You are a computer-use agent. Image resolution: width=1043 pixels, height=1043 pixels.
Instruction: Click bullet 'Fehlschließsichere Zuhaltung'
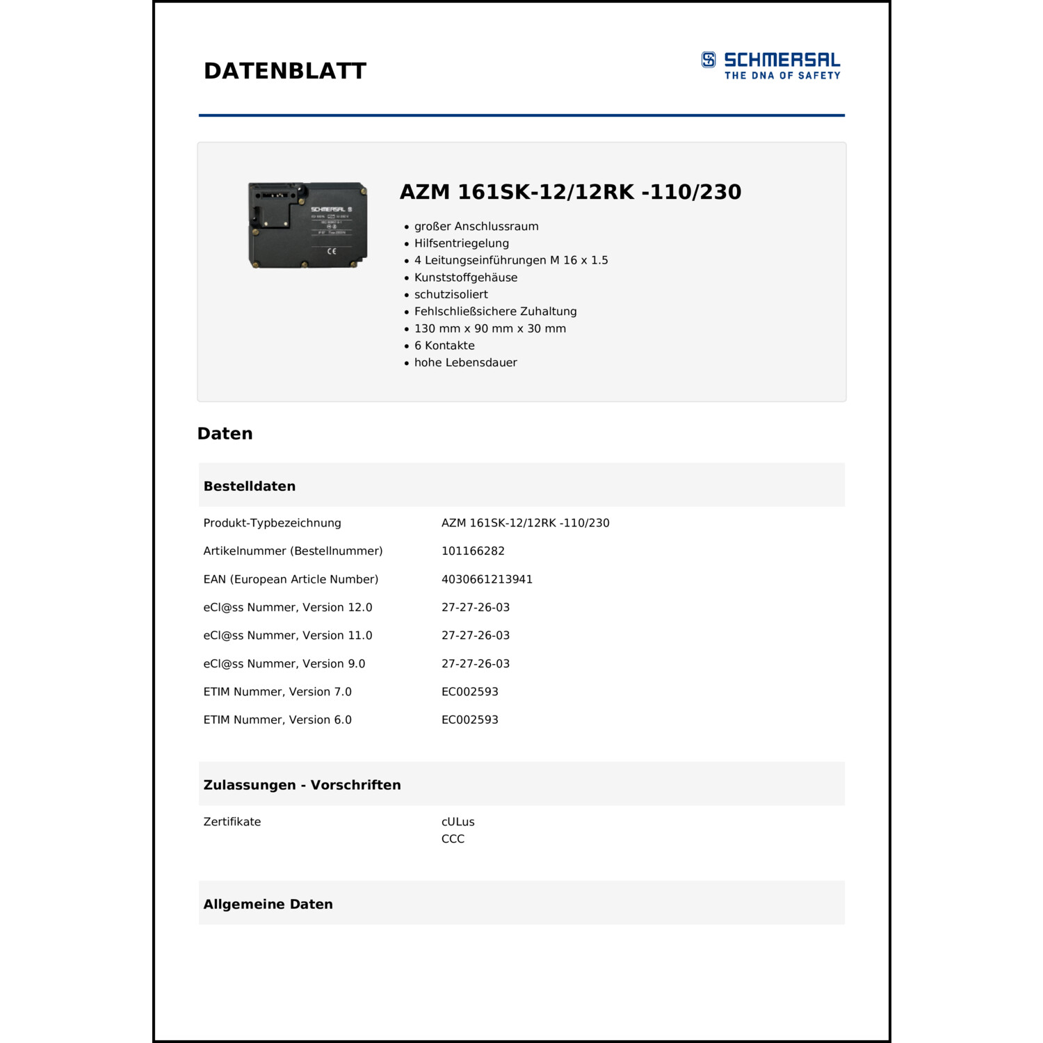496,312
